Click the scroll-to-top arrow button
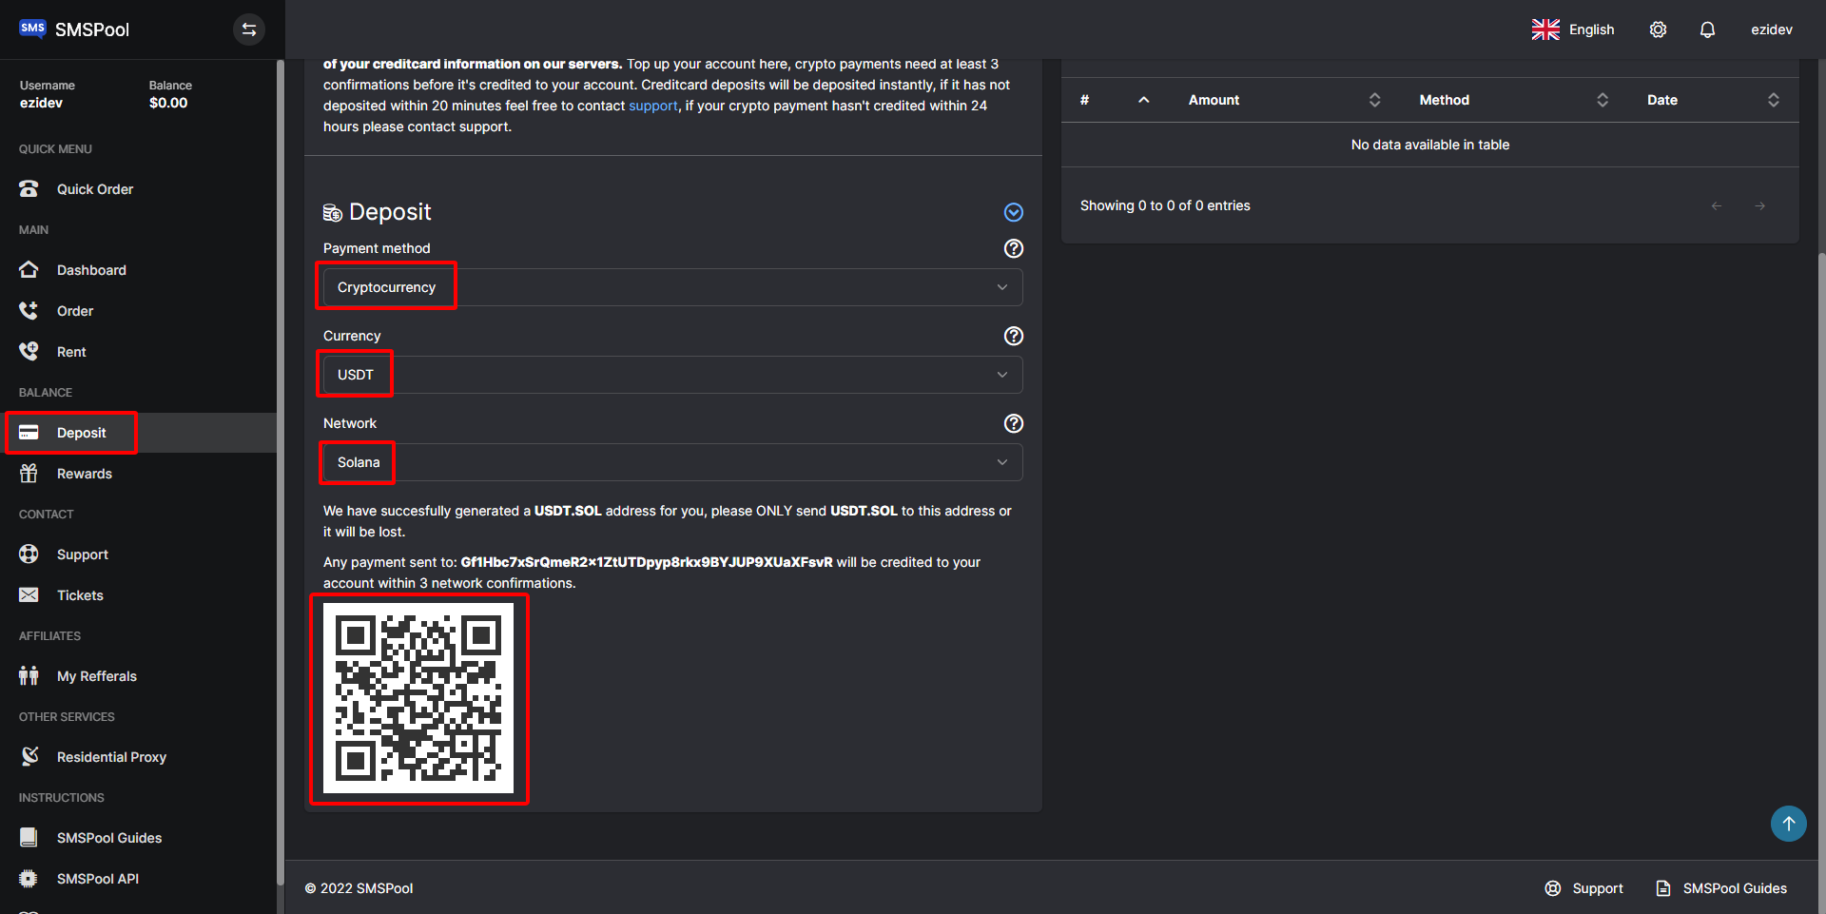The width and height of the screenshot is (1826, 914). [x=1789, y=824]
